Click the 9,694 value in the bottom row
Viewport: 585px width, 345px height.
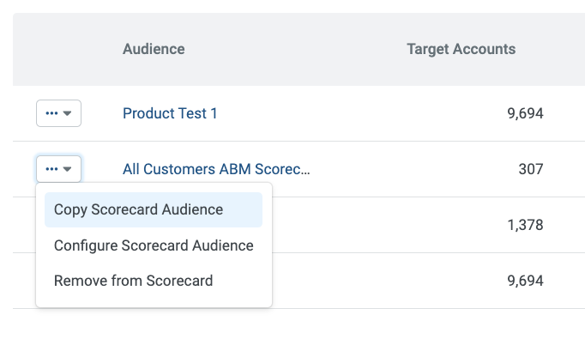[525, 281]
